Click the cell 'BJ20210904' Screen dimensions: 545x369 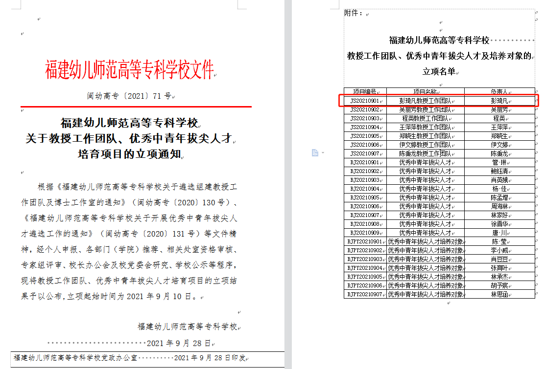pos(365,189)
